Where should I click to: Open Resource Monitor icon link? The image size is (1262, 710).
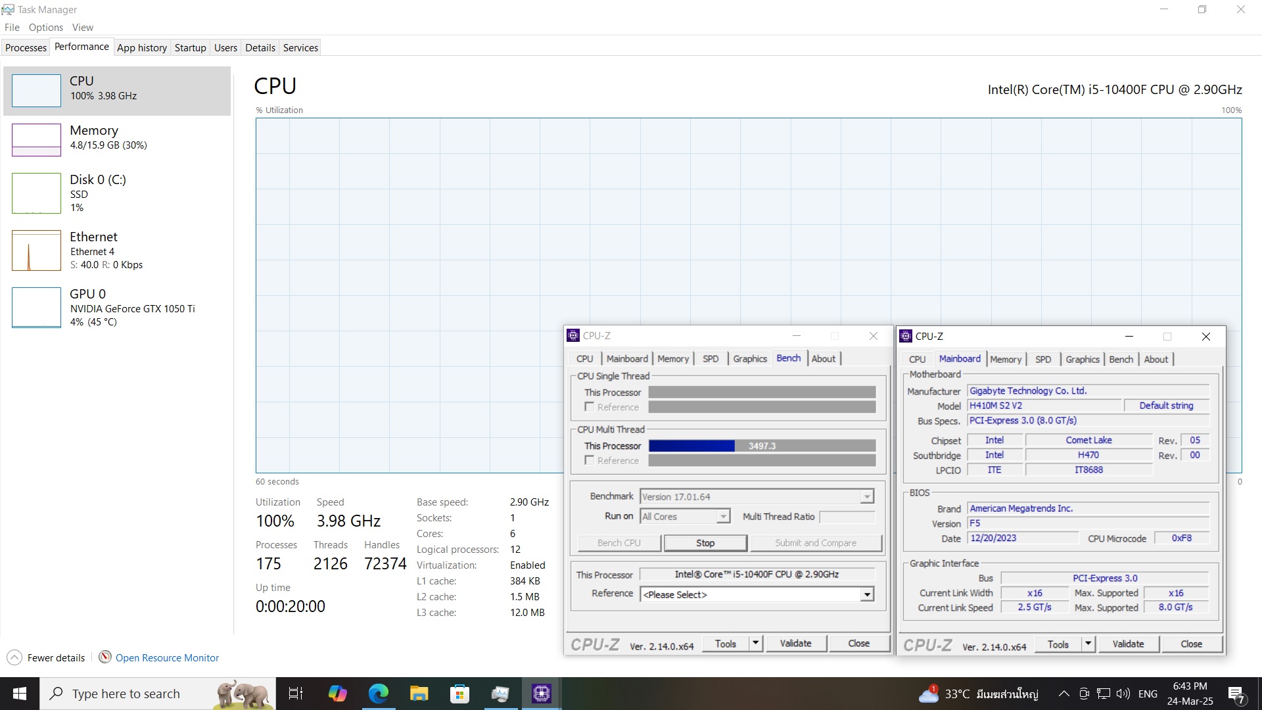[105, 657]
